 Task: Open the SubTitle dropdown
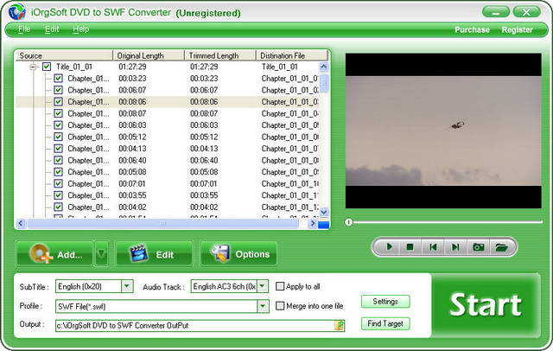tap(127, 286)
